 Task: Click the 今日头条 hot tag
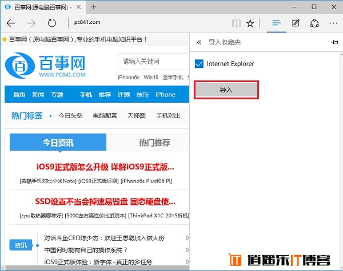pos(70,115)
